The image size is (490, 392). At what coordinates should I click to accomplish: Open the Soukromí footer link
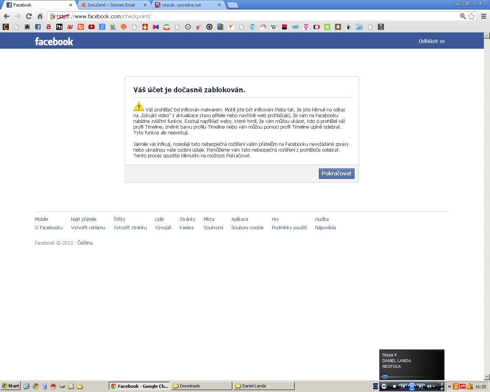pos(213,227)
